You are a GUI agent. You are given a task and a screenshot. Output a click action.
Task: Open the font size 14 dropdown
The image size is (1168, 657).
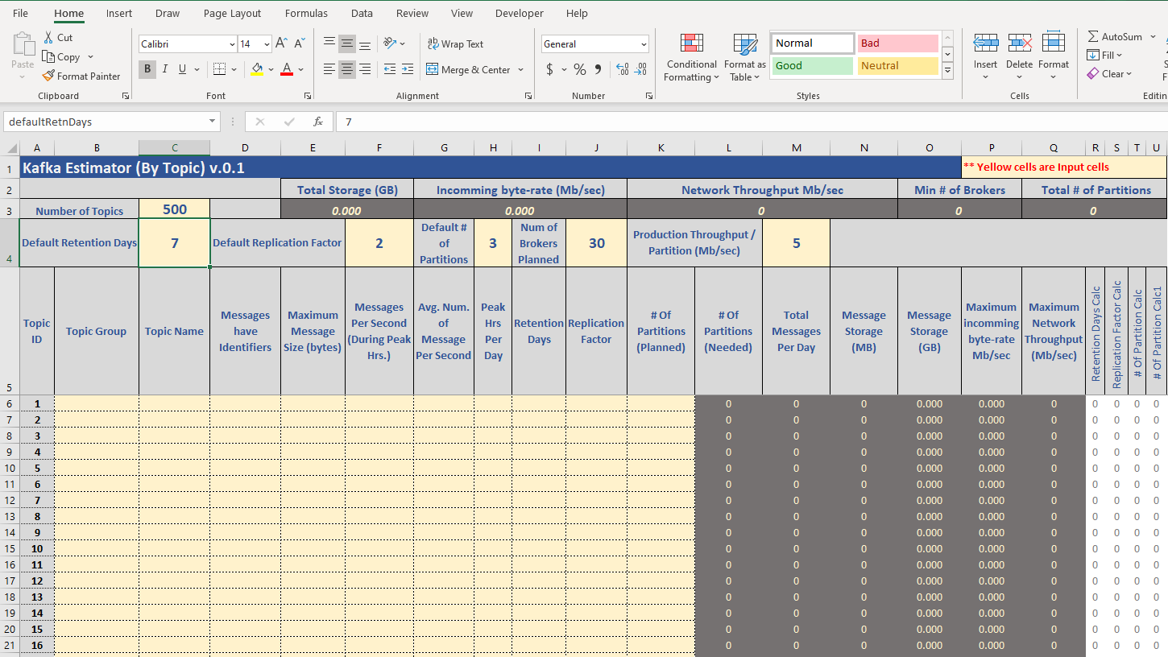click(x=267, y=44)
